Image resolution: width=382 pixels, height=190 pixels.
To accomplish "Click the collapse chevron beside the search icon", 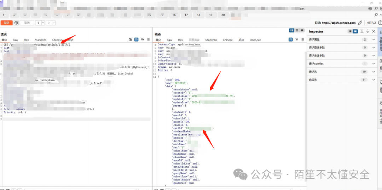I will pyautogui.click(x=381, y=15).
